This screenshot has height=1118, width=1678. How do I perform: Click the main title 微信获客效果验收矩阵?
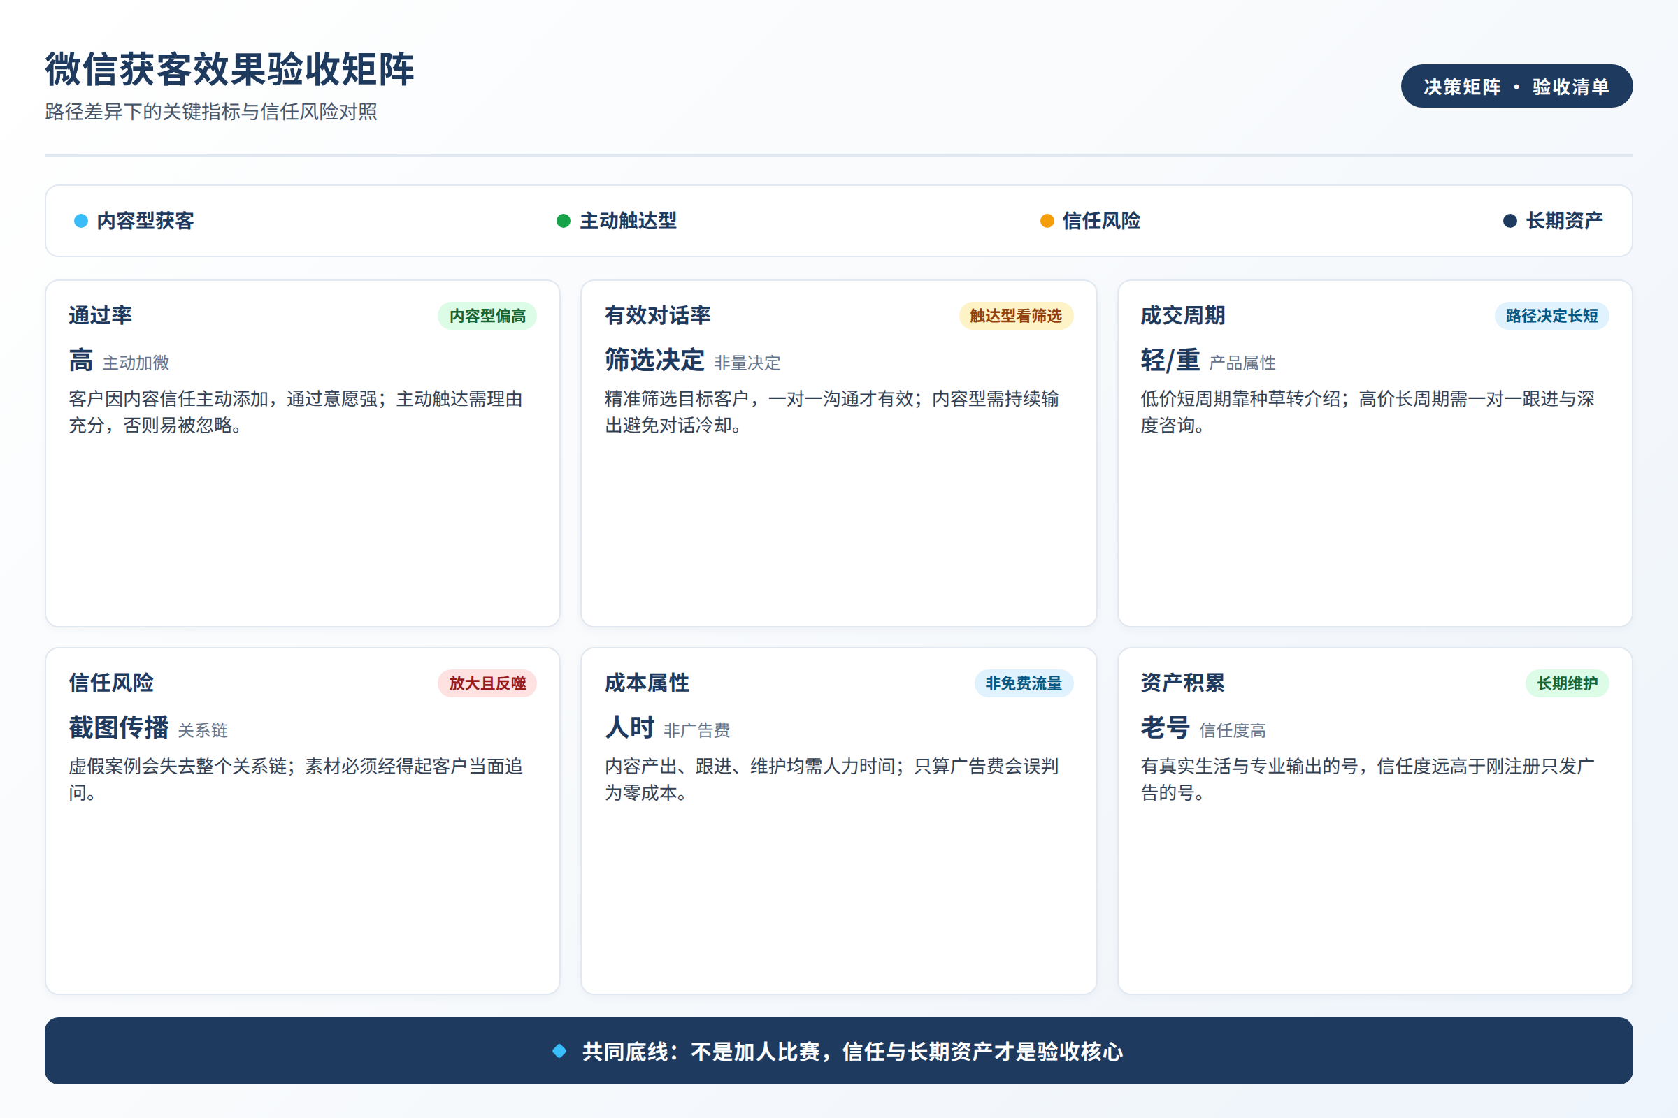pos(230,69)
